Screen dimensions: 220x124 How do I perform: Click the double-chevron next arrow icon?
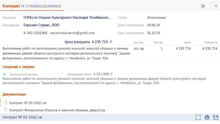pos(203,6)
